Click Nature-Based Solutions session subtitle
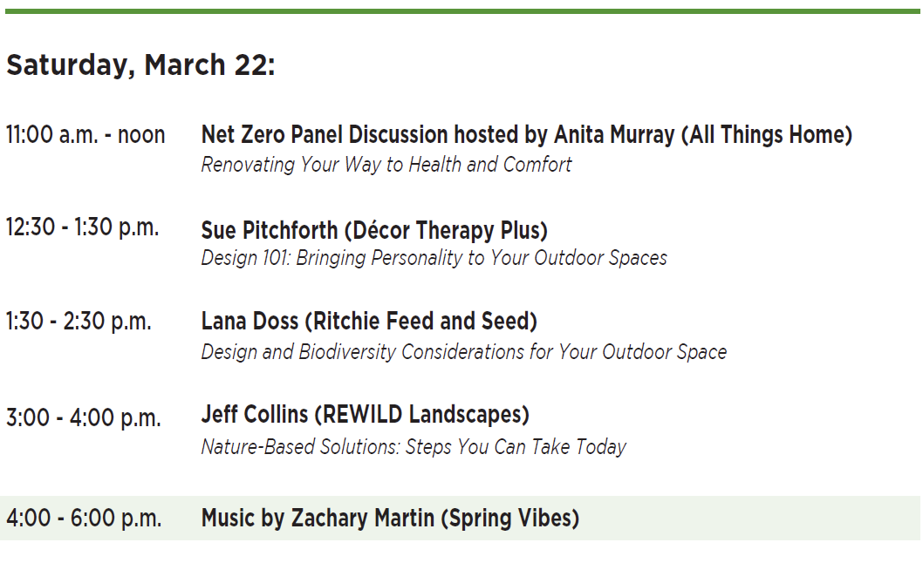The image size is (923, 563). (x=414, y=447)
